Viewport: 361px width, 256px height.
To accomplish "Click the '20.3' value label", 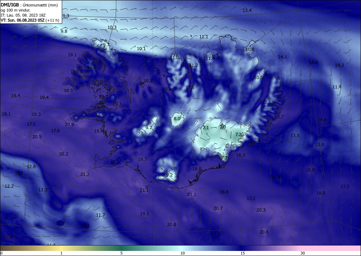I will tap(261, 210).
